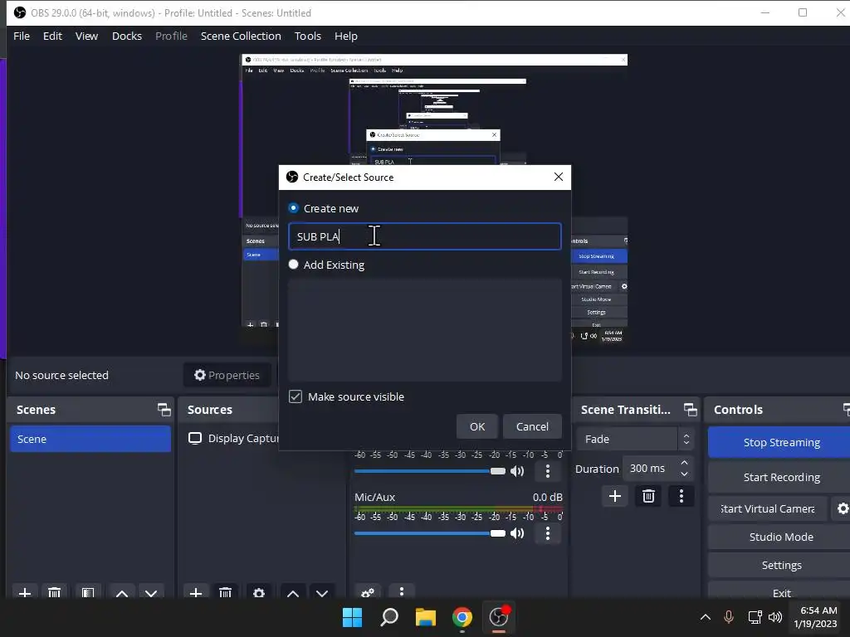Viewport: 850px width, 637px height.
Task: Open File Explorer from taskbar
Action: pyautogui.click(x=426, y=617)
